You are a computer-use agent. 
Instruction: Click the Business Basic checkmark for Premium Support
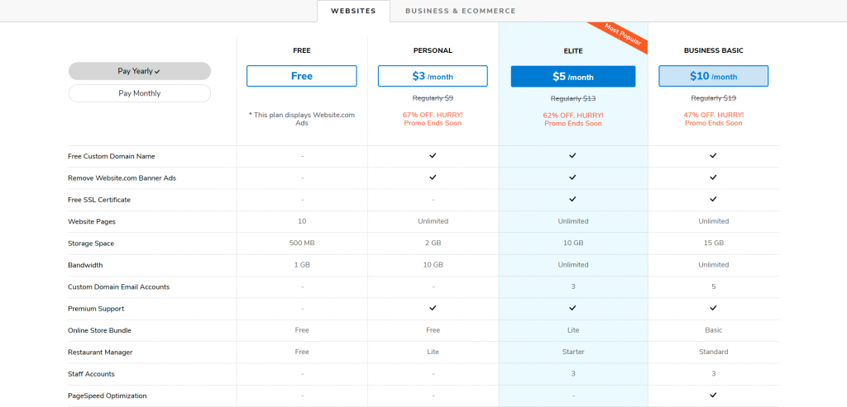714,309
